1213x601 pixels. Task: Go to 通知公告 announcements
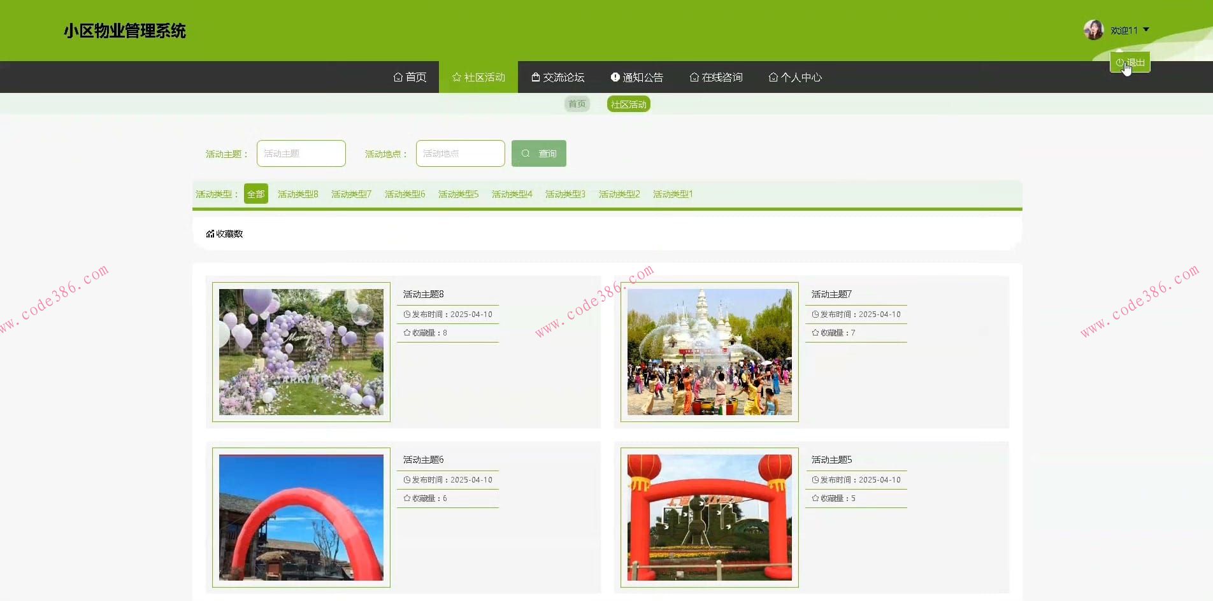(636, 77)
